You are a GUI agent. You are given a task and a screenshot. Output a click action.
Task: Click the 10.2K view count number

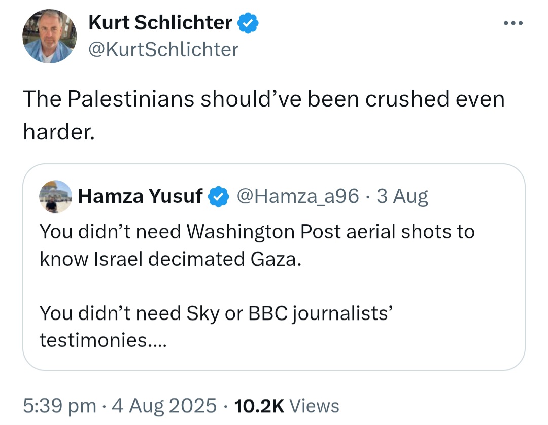[259, 406]
